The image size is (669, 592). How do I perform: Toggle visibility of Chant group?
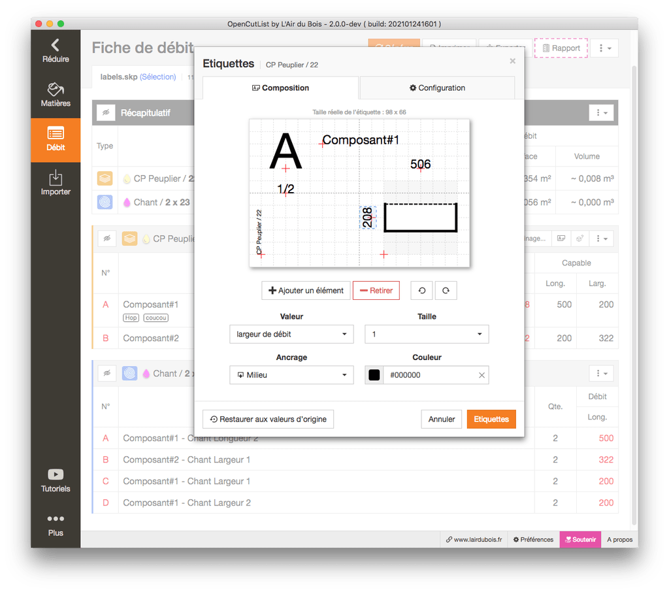point(107,374)
